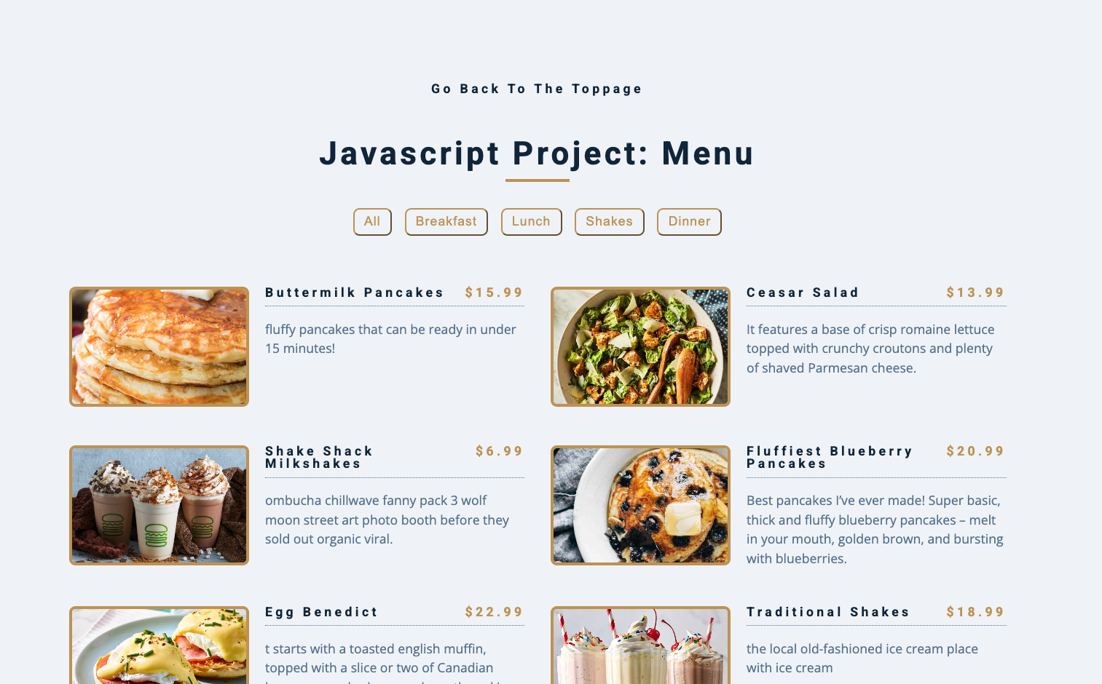This screenshot has width=1102, height=684.
Task: Click the Egg Benedict title text
Action: 322,612
